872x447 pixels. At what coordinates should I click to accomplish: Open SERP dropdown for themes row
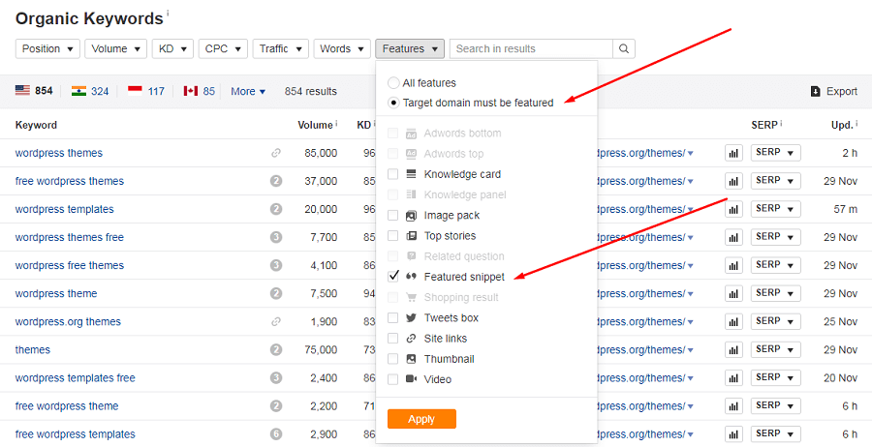[776, 349]
